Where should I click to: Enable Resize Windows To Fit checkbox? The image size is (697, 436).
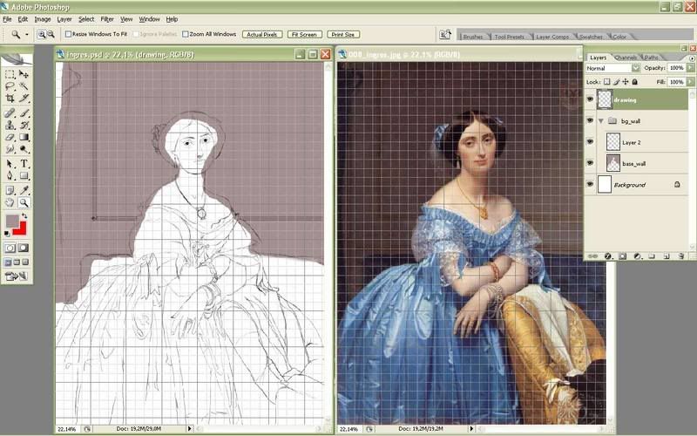point(69,34)
